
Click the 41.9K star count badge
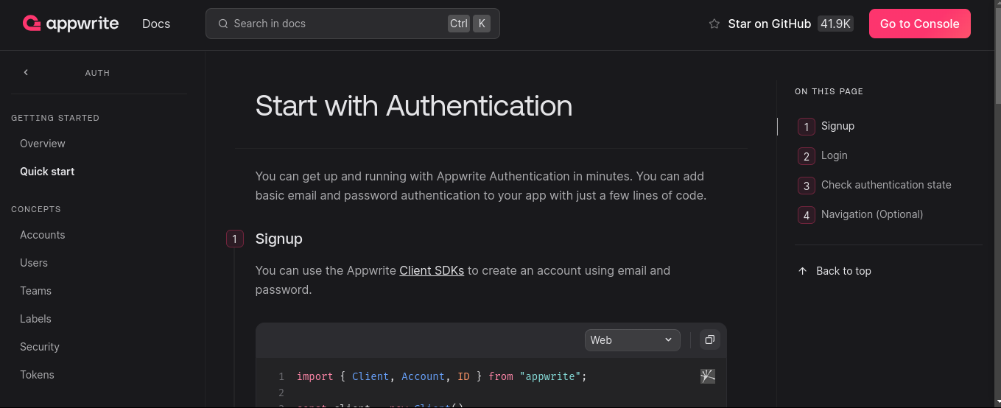pos(835,24)
